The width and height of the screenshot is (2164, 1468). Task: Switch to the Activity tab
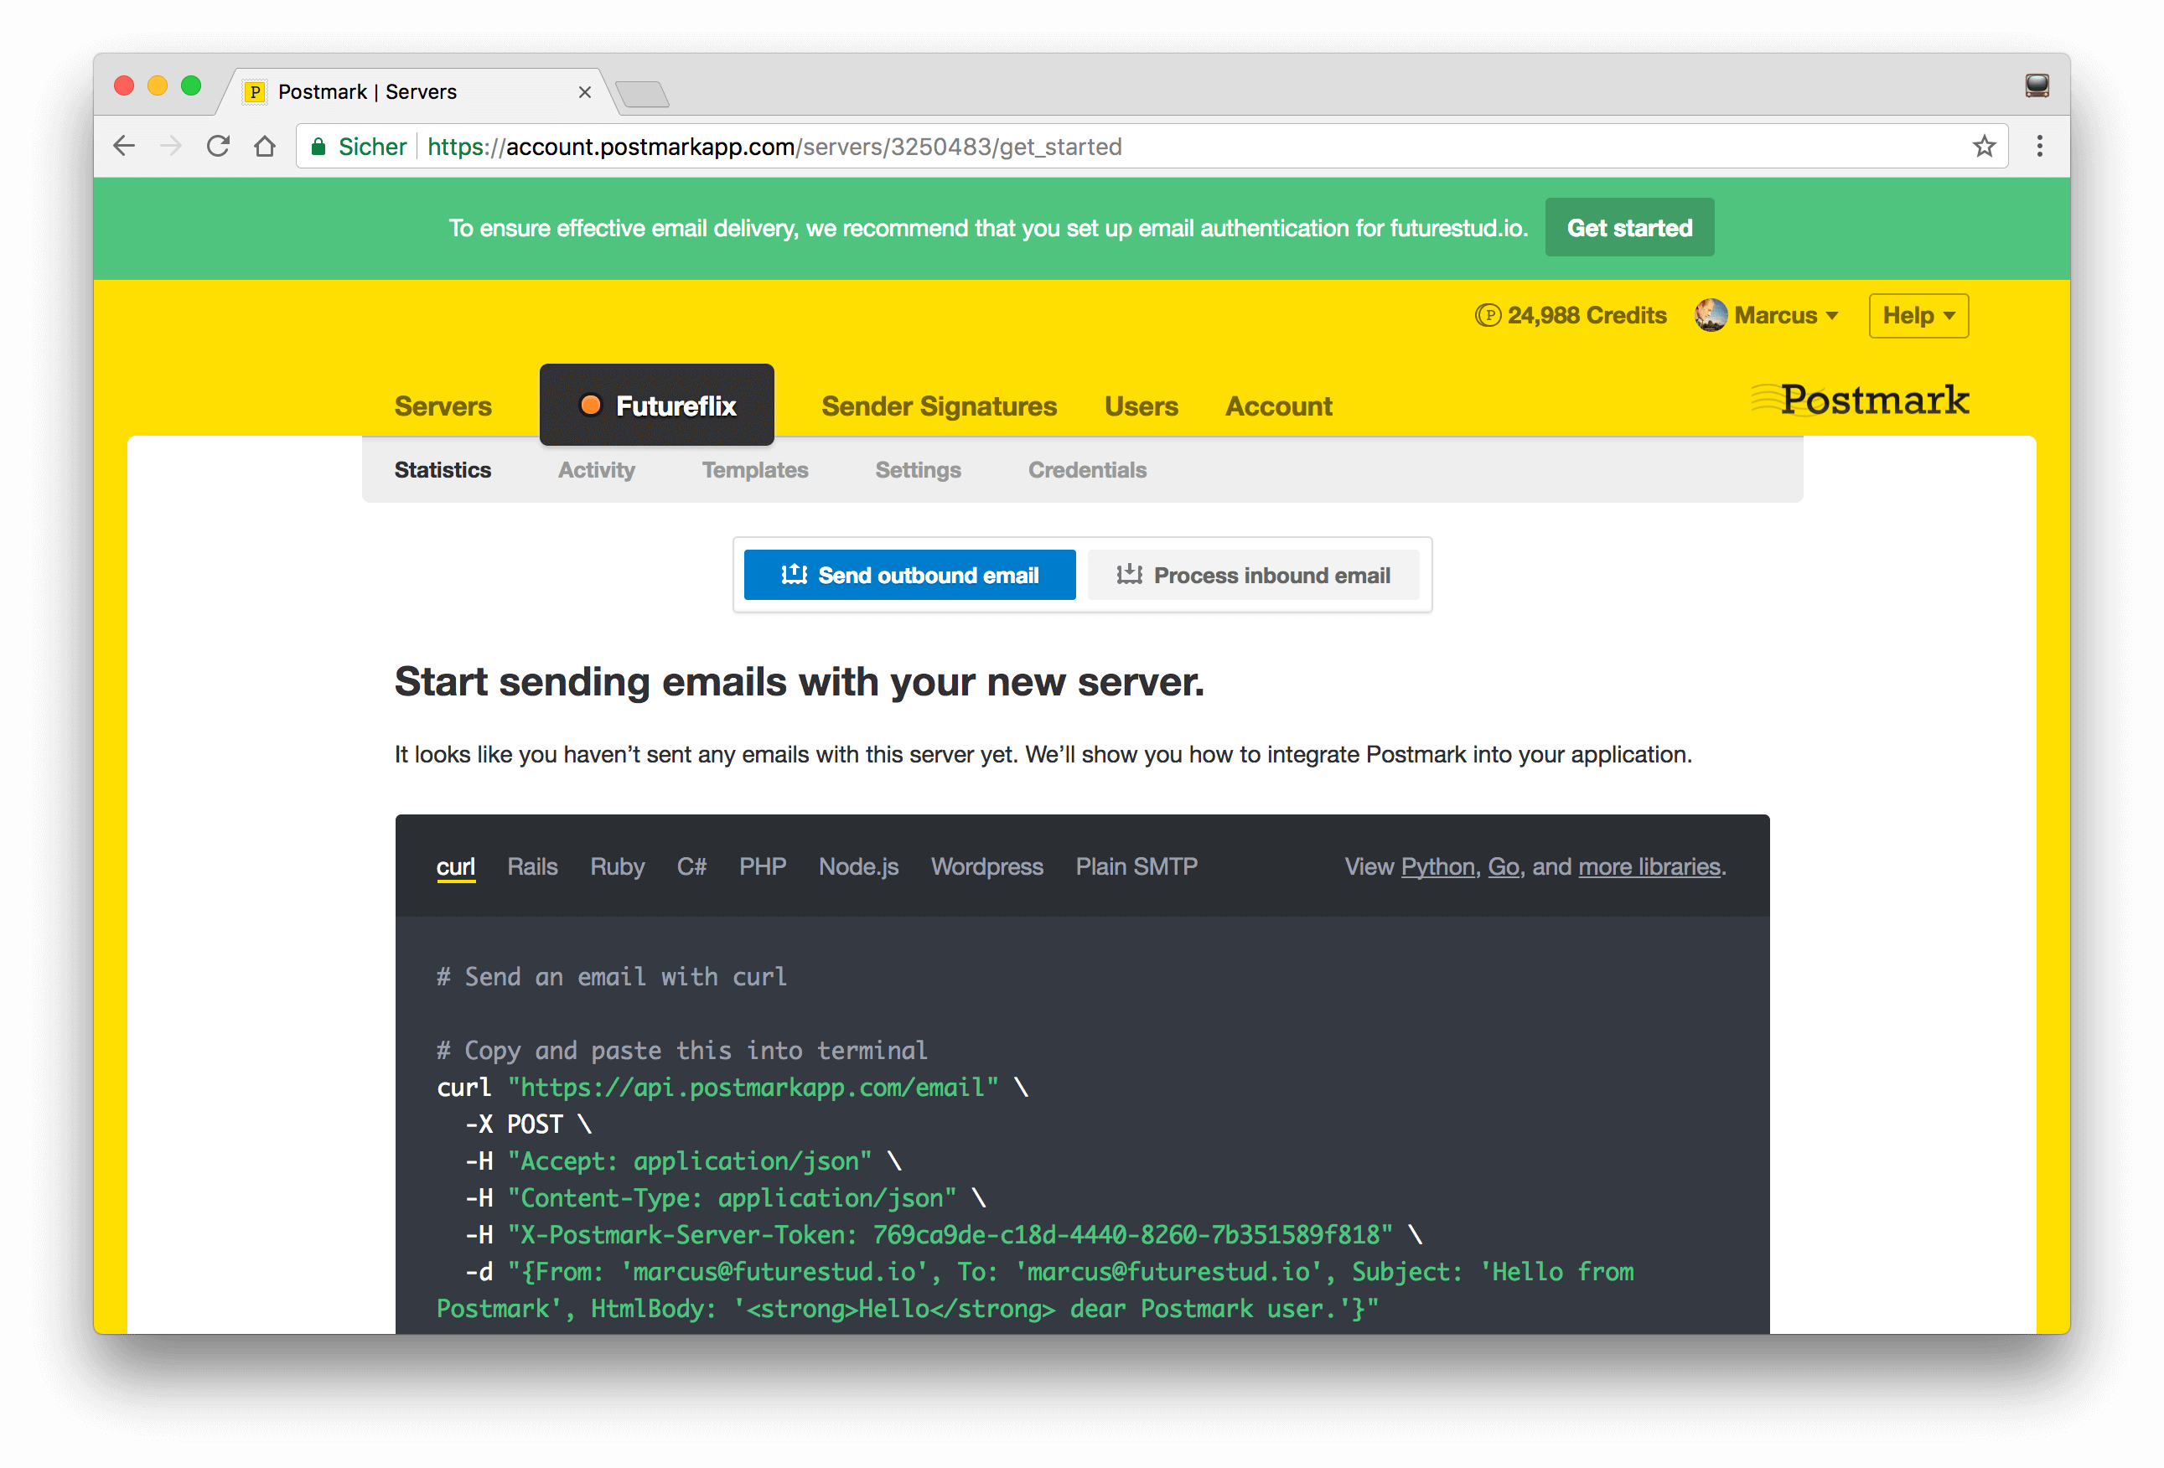(596, 470)
